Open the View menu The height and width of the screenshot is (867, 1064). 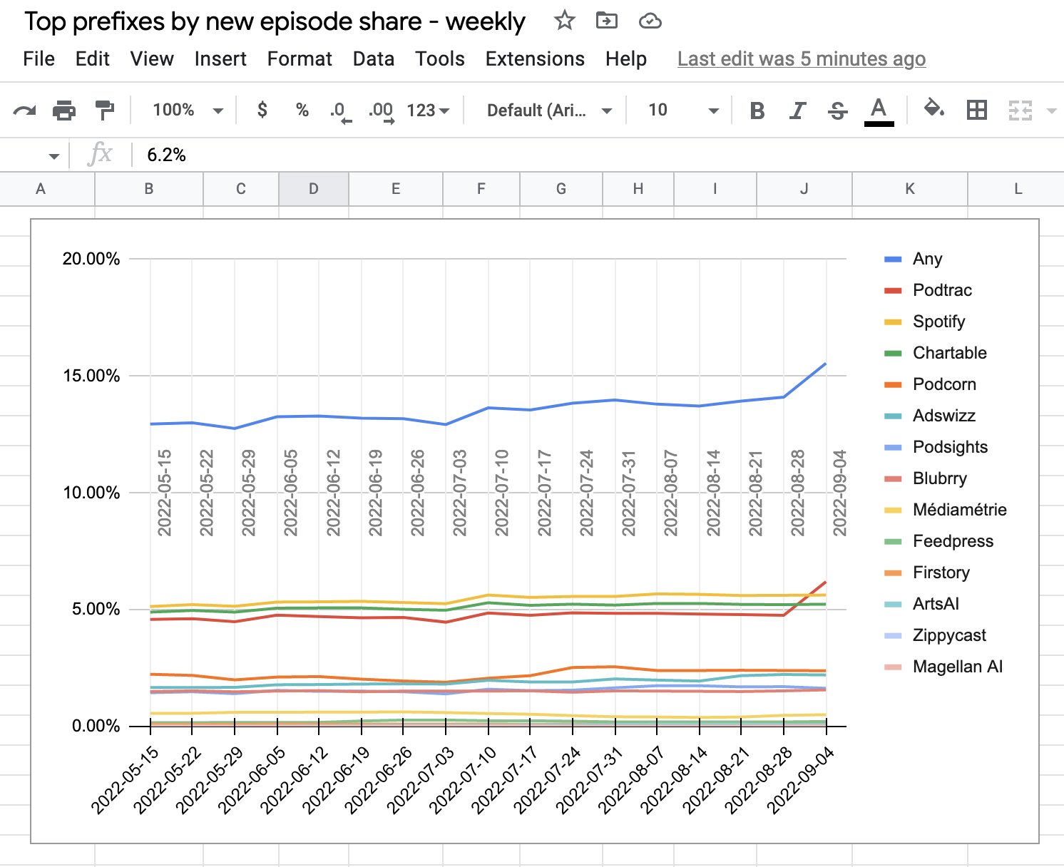(152, 58)
